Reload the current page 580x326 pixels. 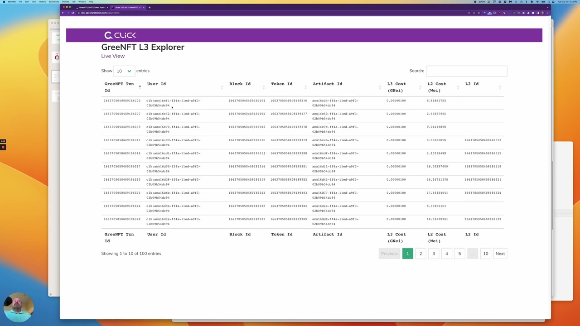coord(72,13)
